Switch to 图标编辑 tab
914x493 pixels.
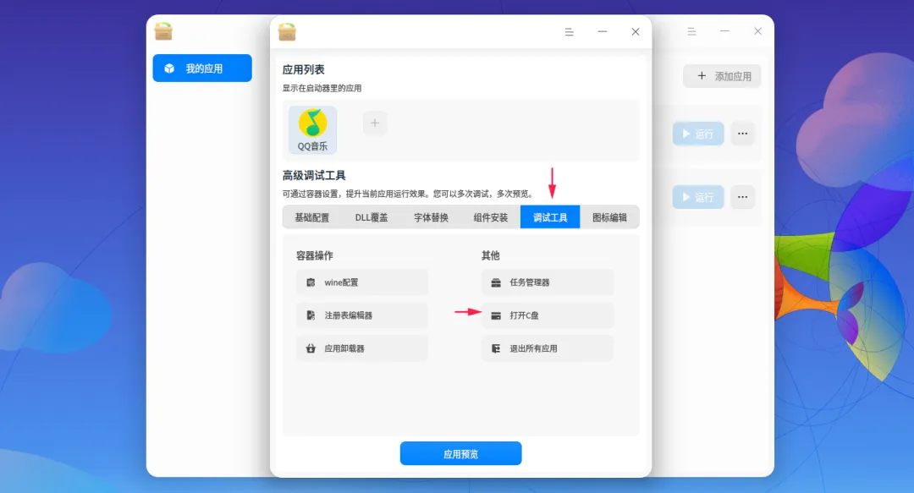(609, 217)
